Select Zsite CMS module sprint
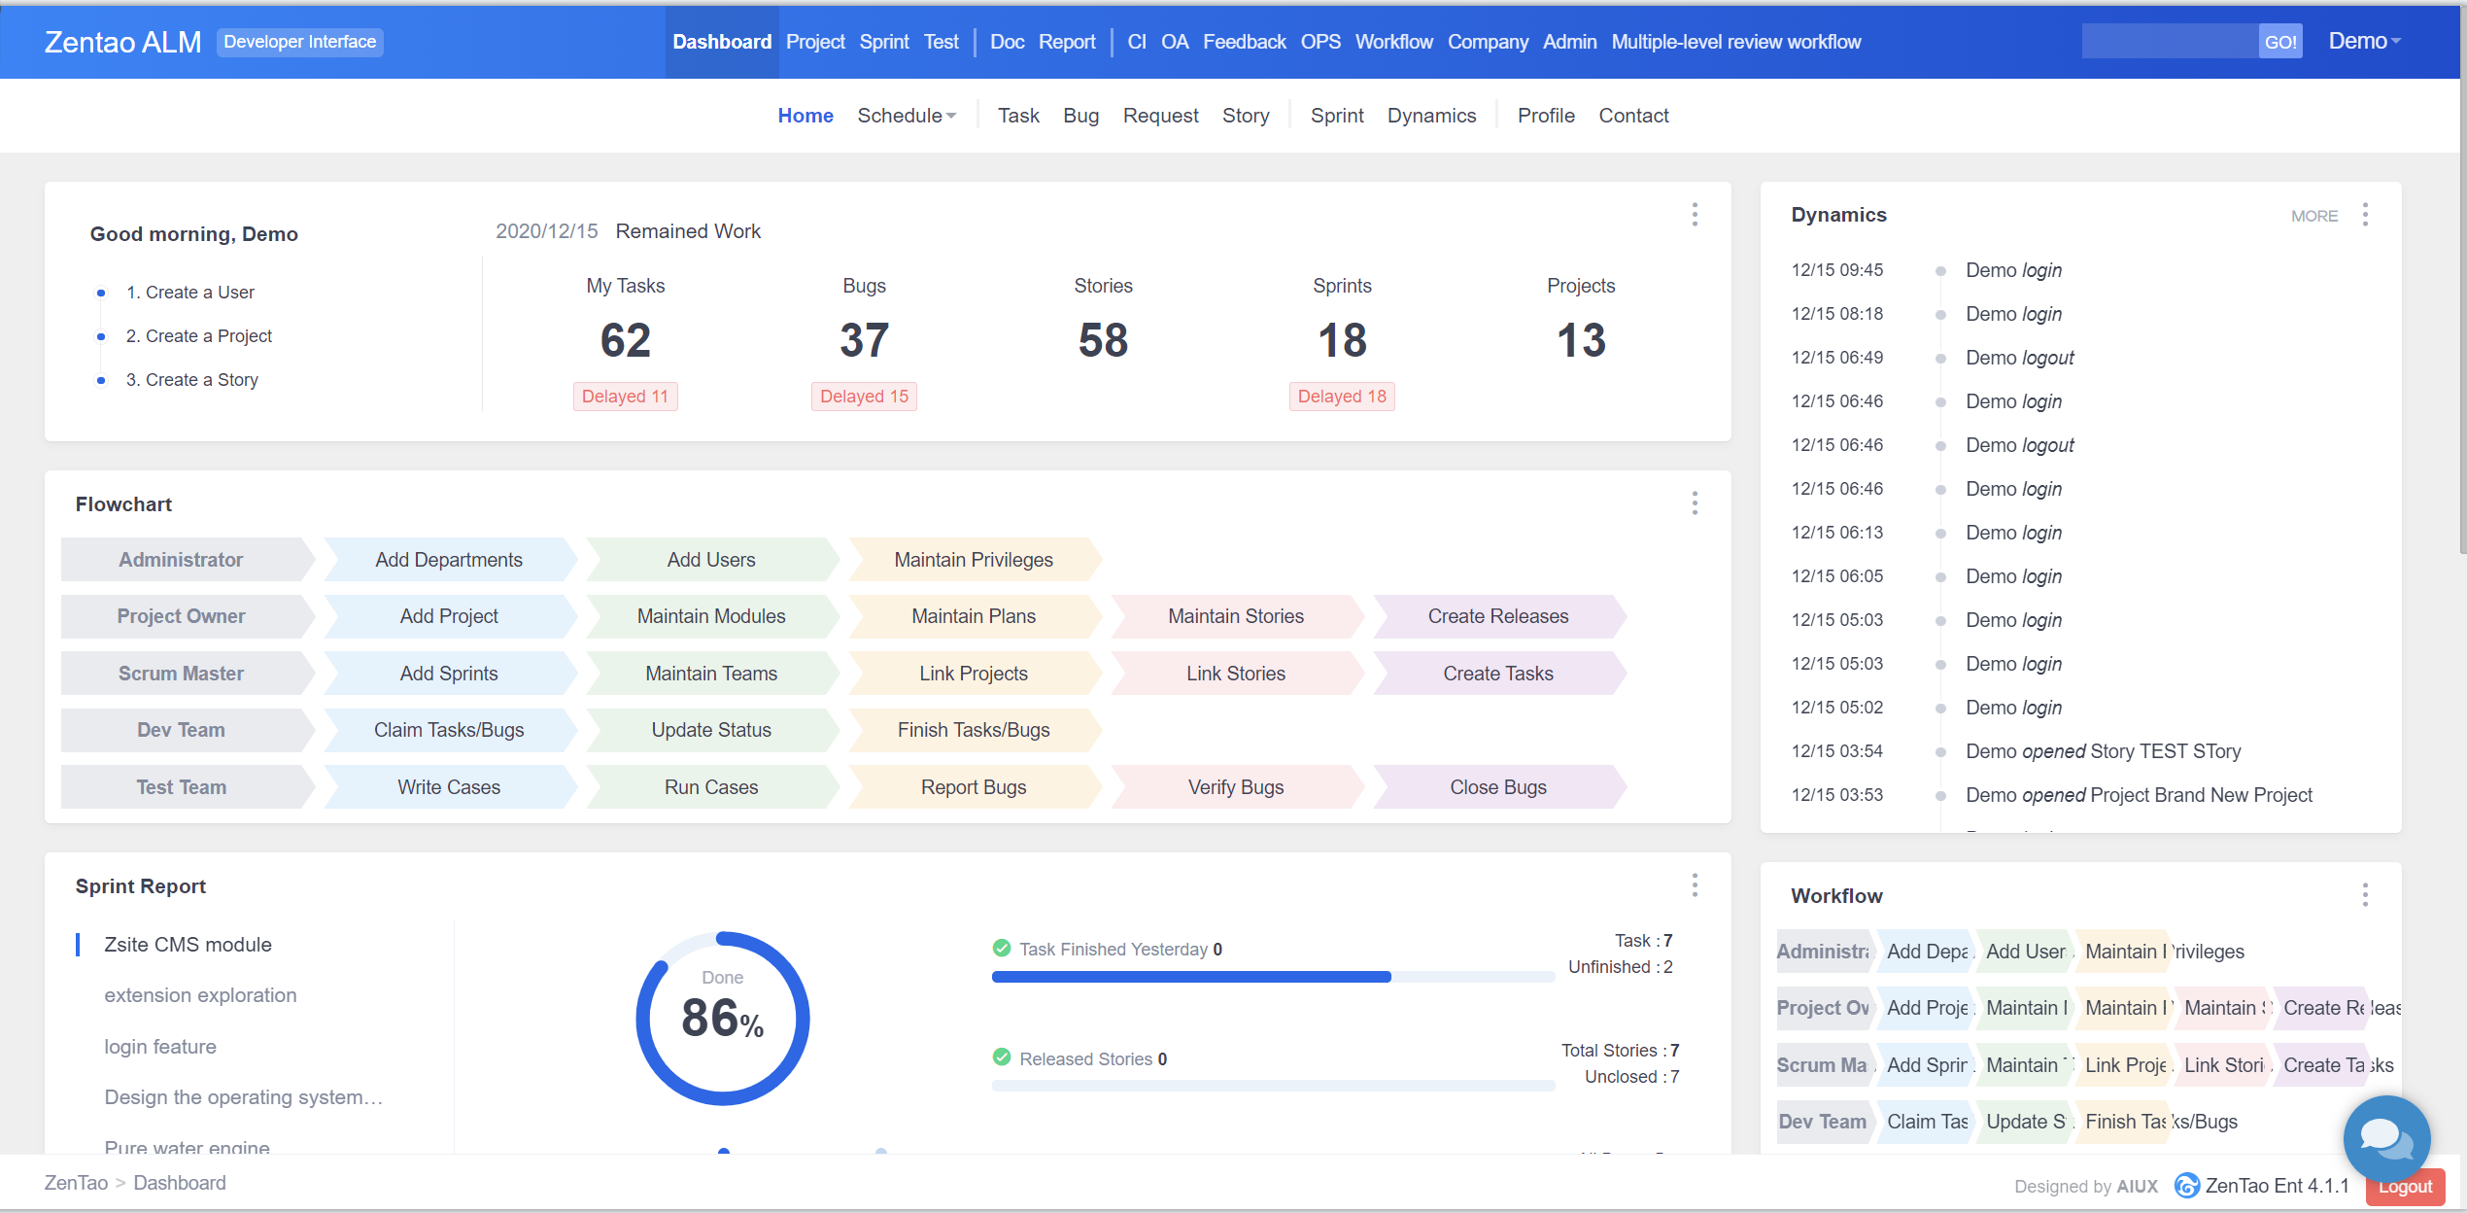Viewport: 2467px width, 1213px height. [188, 945]
